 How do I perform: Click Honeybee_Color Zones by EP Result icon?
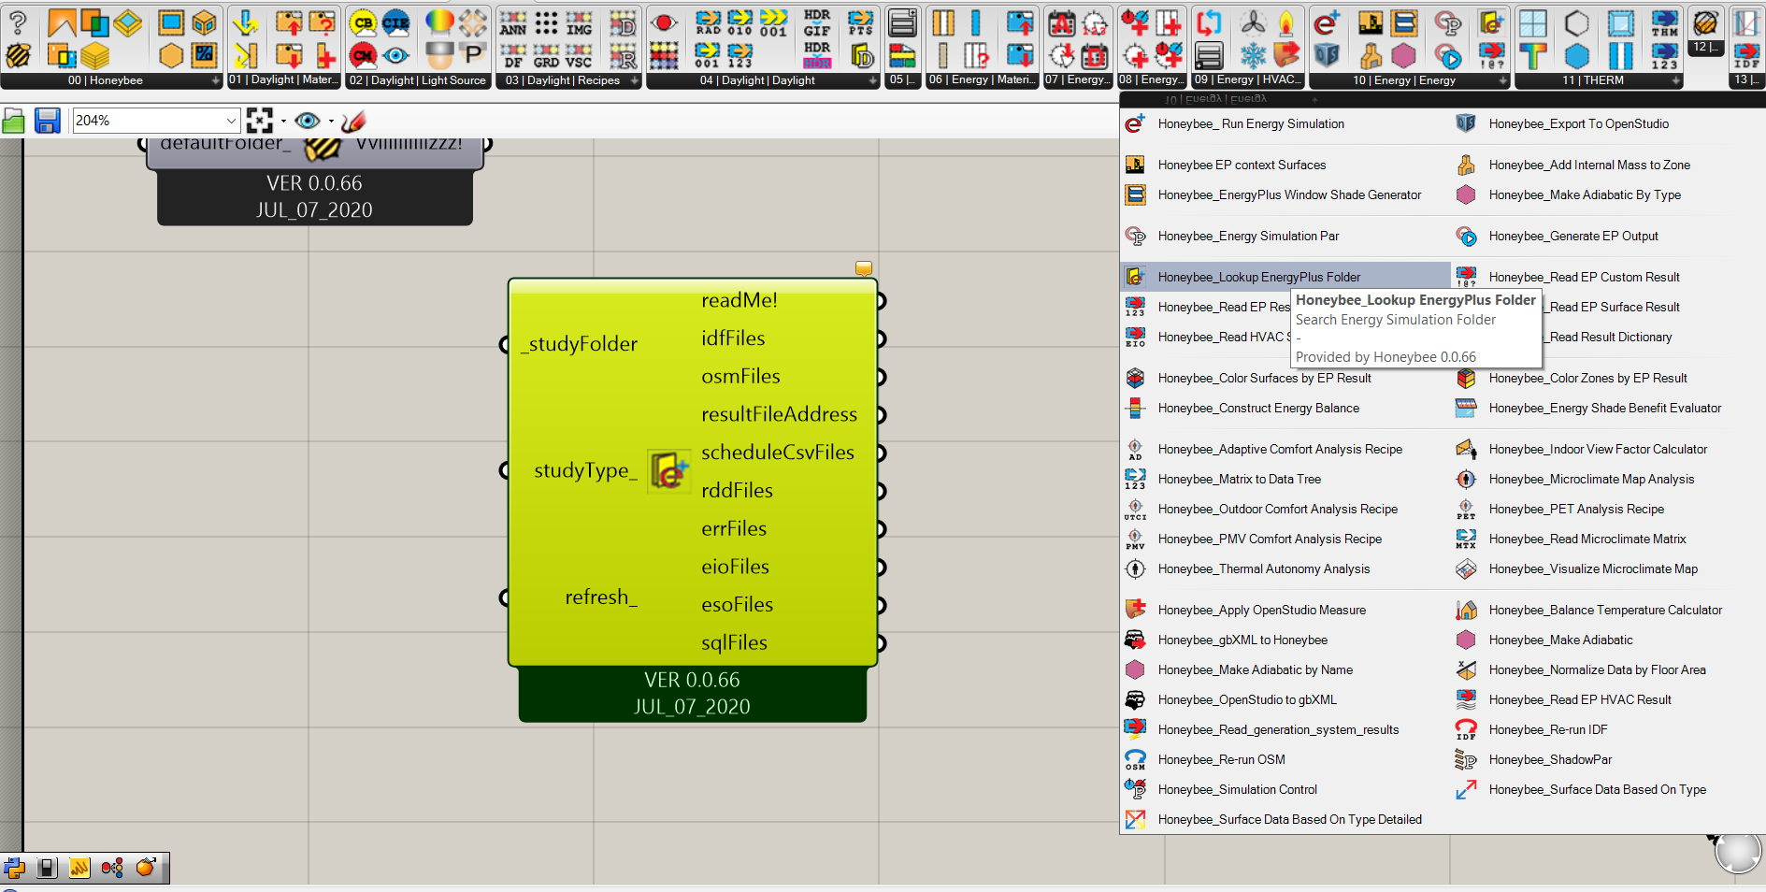[1466, 378]
